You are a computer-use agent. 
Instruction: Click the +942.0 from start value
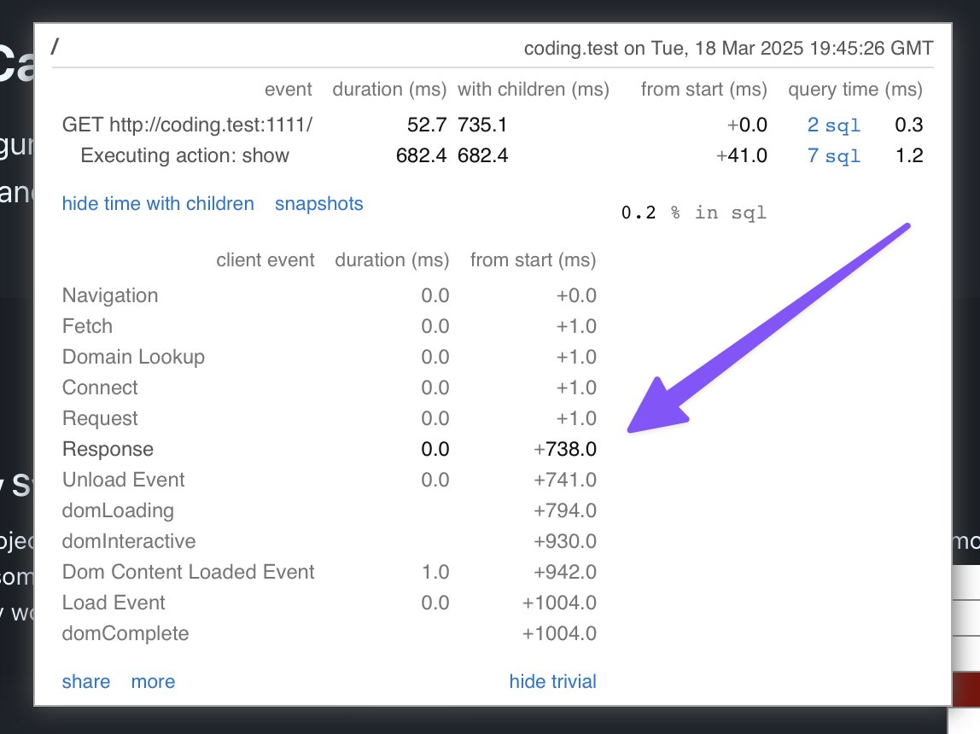pyautogui.click(x=565, y=572)
